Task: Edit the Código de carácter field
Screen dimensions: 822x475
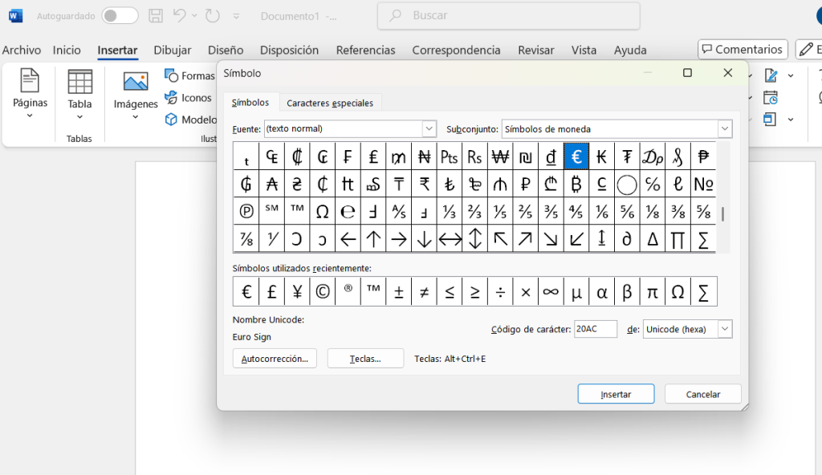Action: pyautogui.click(x=596, y=329)
